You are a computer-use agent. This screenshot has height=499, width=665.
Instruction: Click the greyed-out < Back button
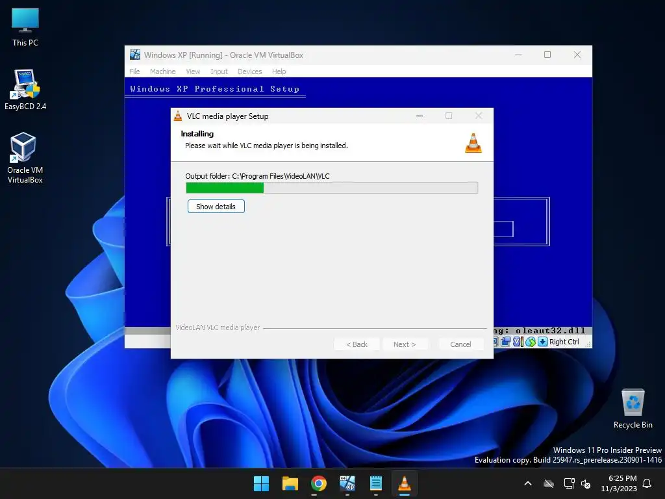click(x=357, y=344)
